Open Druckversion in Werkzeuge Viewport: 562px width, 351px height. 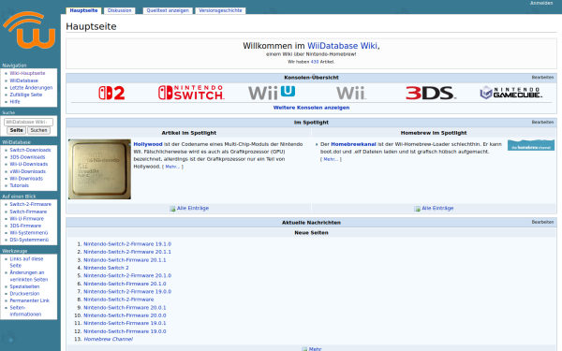pyautogui.click(x=24, y=293)
